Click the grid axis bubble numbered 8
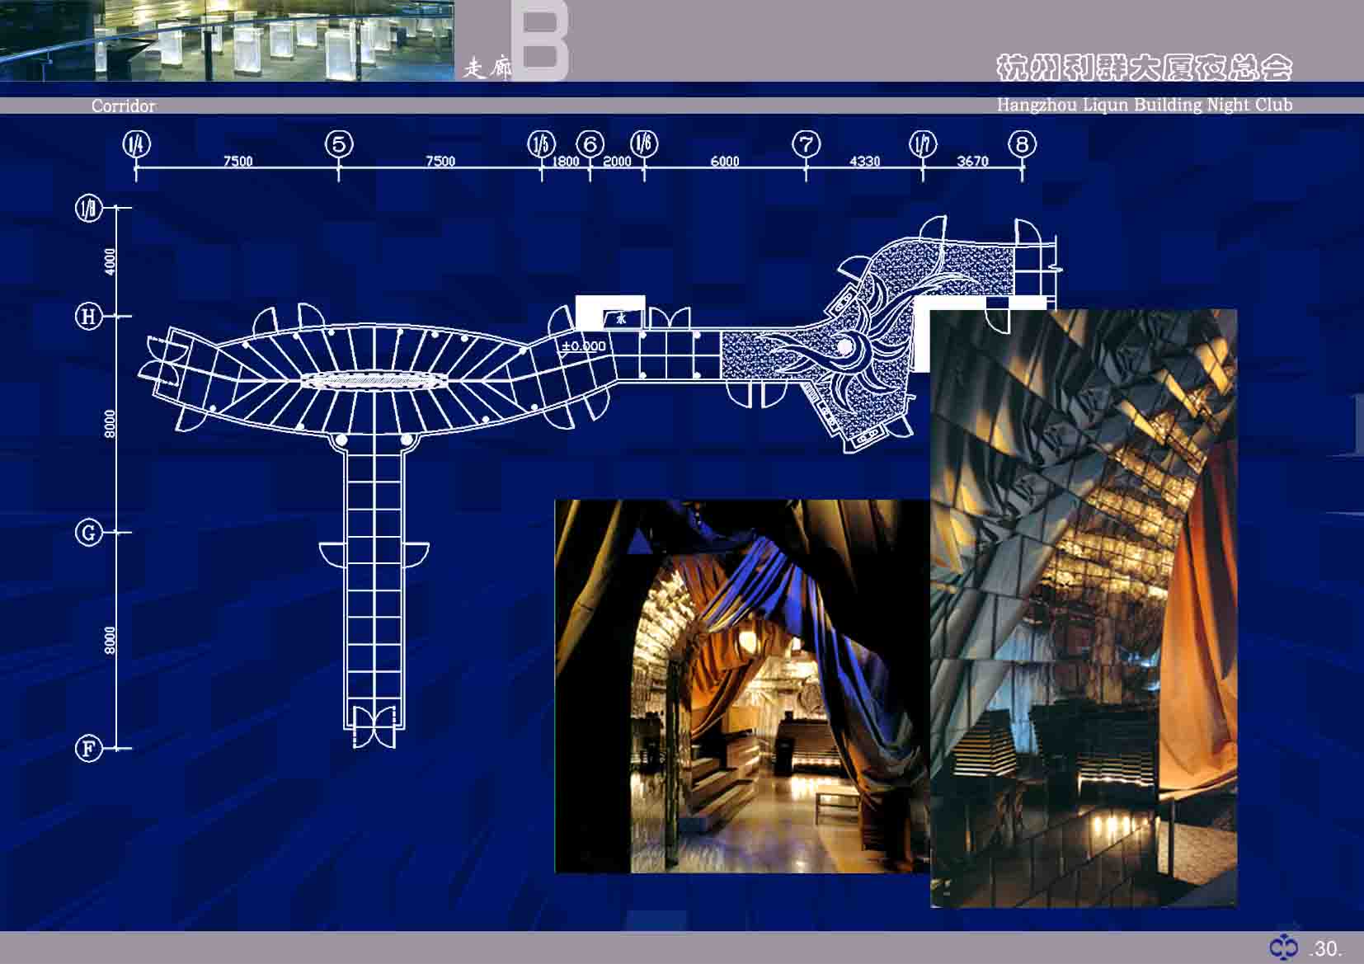 pyautogui.click(x=1022, y=144)
